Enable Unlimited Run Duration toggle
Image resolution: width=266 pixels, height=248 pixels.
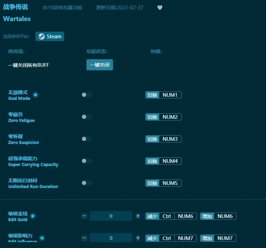(x=86, y=183)
